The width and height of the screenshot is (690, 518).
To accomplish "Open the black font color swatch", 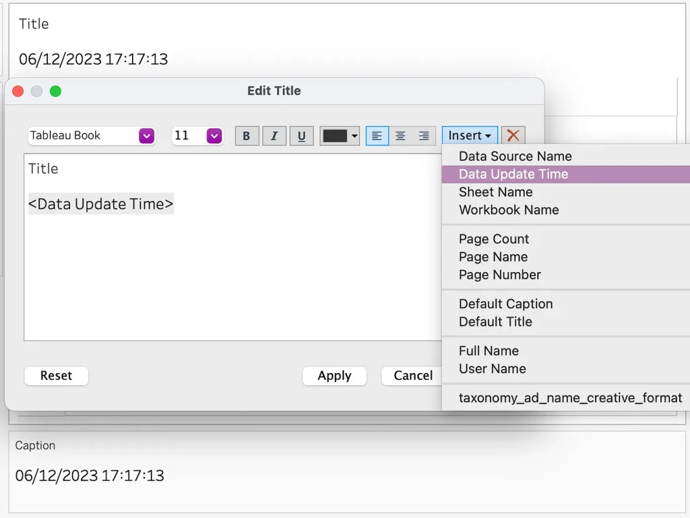I will tap(340, 136).
